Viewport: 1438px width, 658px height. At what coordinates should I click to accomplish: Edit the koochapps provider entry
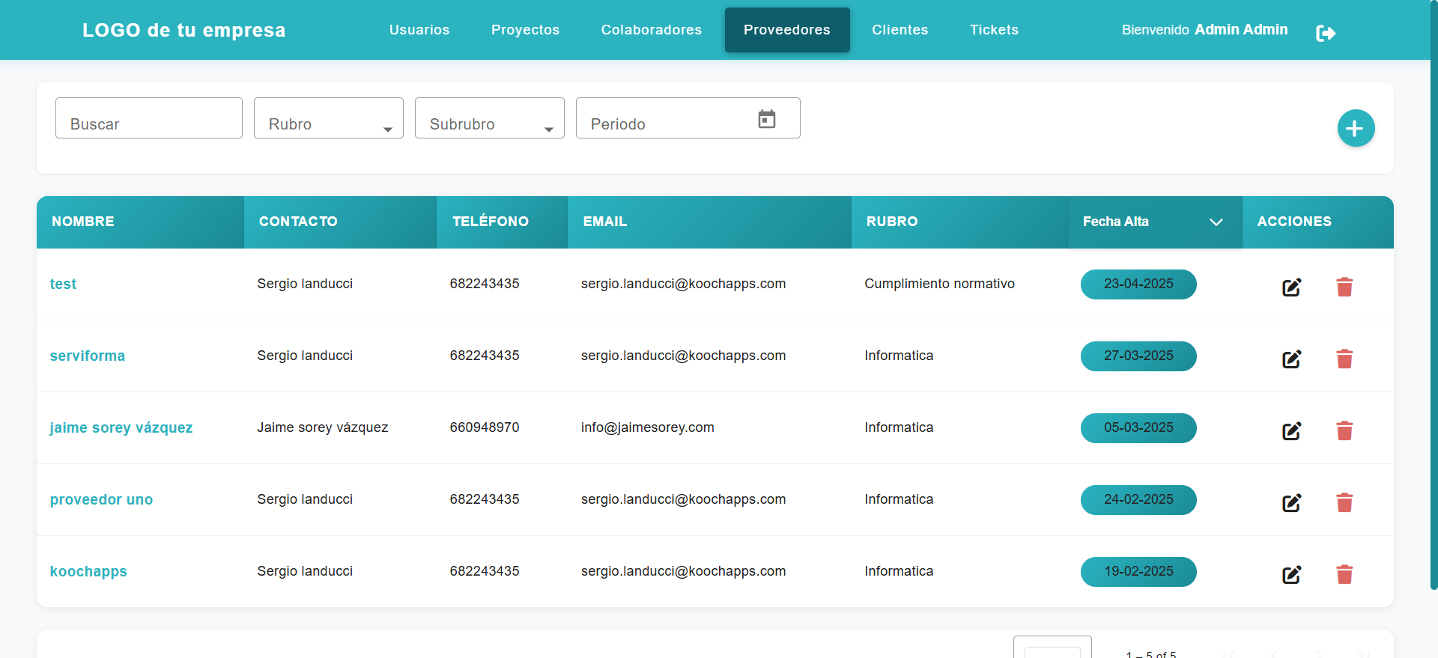1291,575
